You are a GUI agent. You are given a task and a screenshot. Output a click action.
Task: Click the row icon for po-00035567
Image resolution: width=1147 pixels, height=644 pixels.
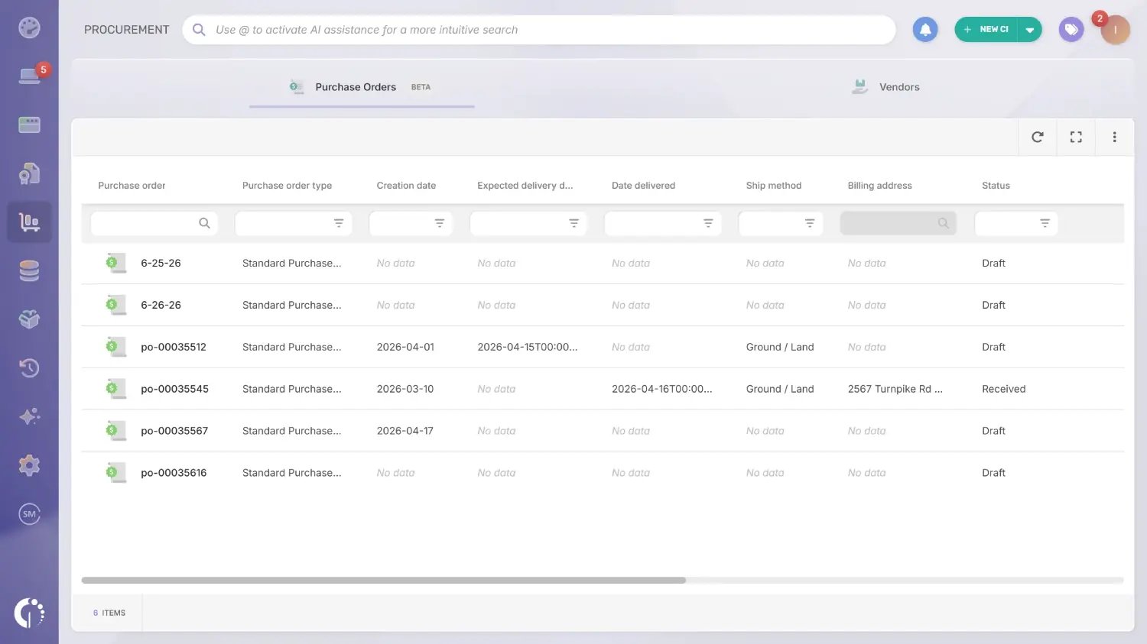pyautogui.click(x=115, y=431)
